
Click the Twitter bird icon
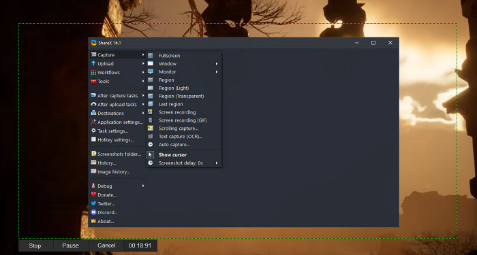(93, 203)
